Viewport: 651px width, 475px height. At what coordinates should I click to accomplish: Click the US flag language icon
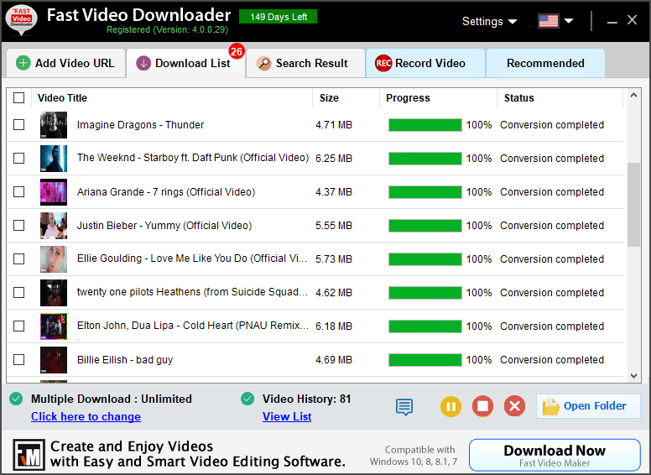coord(548,21)
